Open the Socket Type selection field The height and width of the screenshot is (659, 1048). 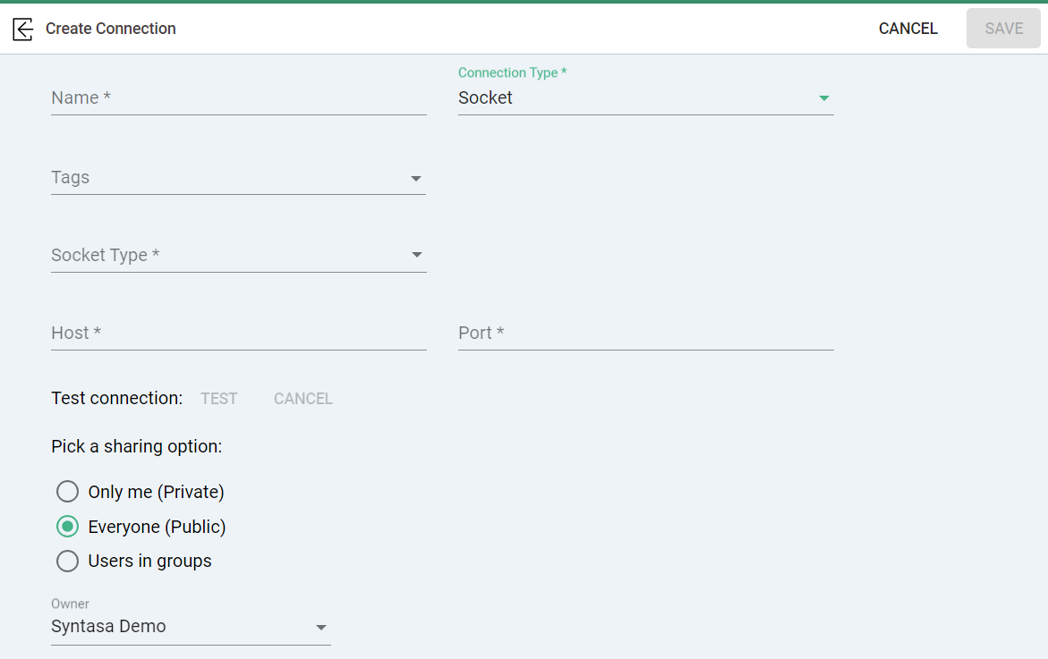pos(224,256)
